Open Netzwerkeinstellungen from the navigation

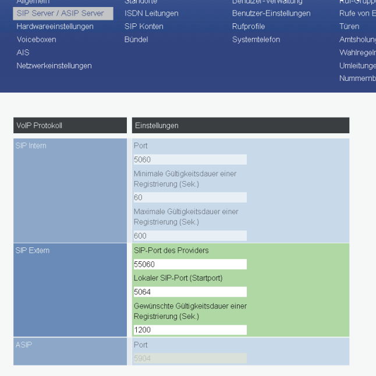click(54, 66)
